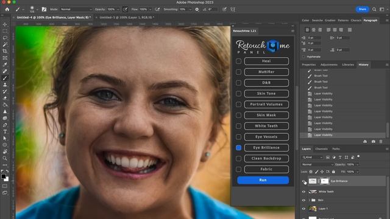Viewport: 390px width, 219px height.
Task: Check the Mattifier checkbox
Action: [238, 72]
